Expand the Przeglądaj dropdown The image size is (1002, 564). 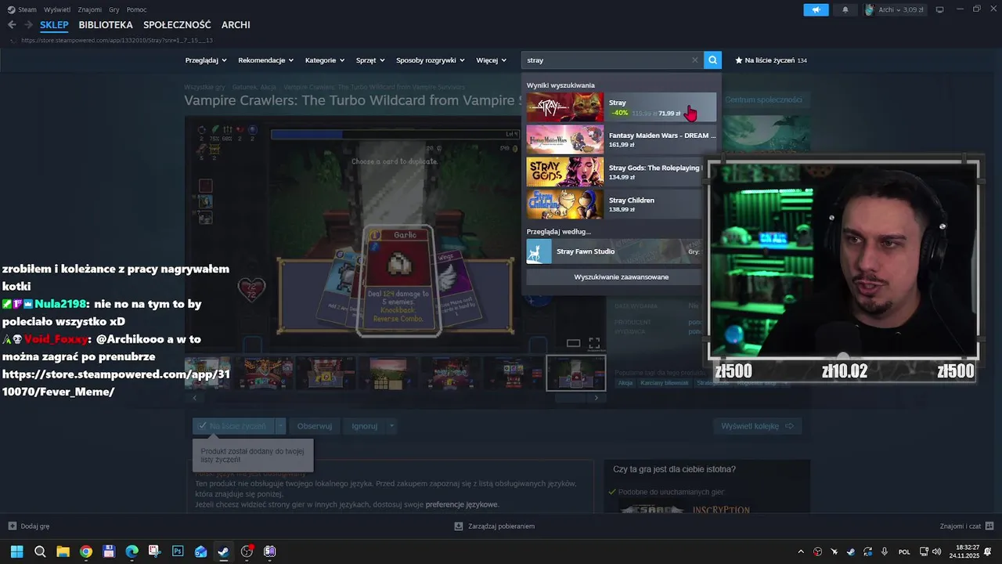point(206,60)
